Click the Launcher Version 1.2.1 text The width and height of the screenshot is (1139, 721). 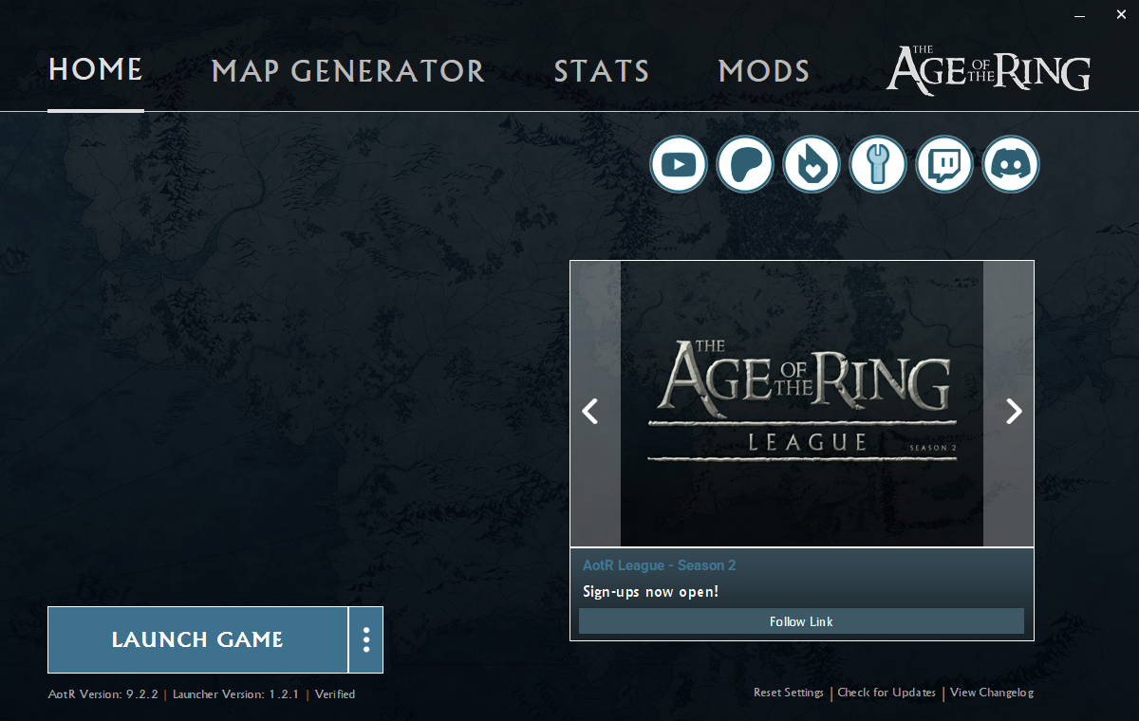(235, 694)
